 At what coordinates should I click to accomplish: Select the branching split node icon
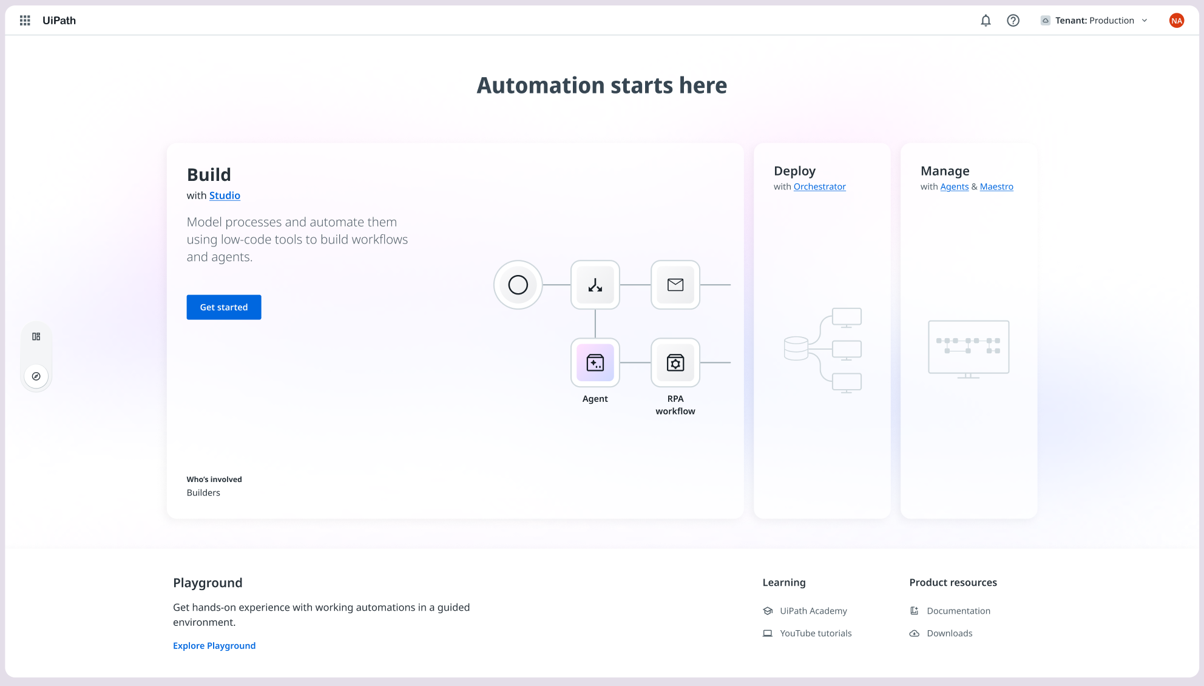[595, 285]
